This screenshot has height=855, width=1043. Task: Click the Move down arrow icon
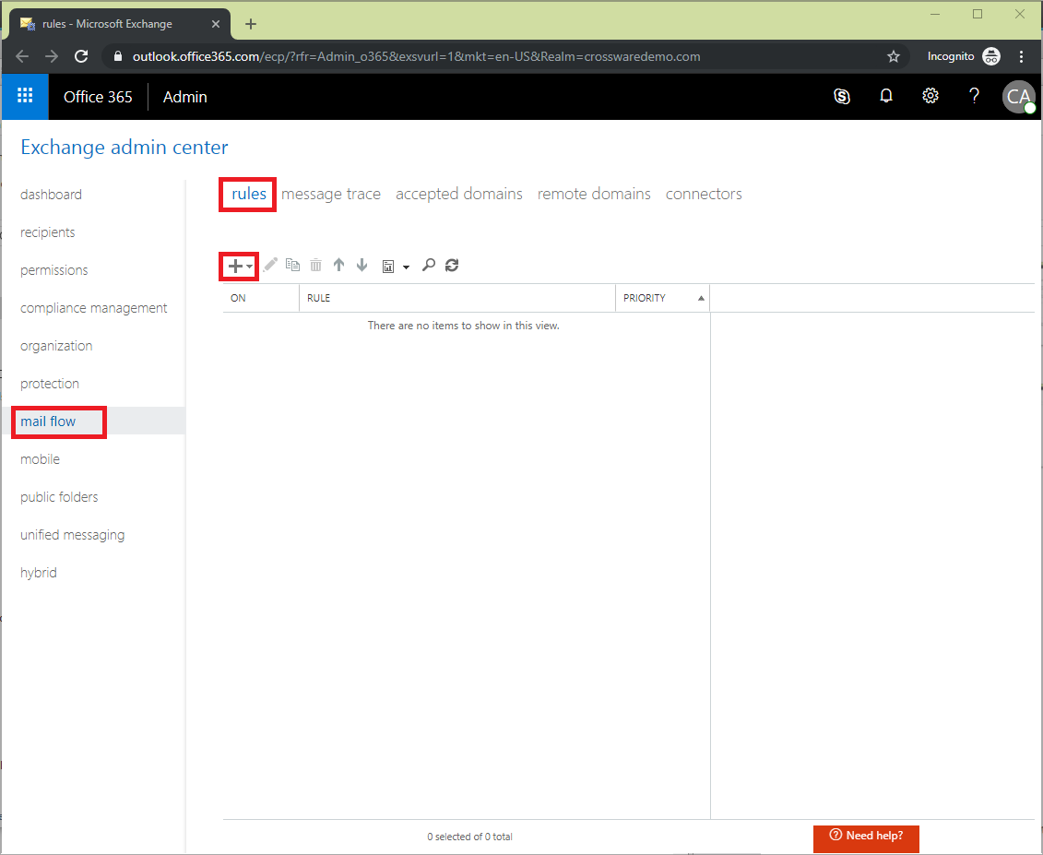click(x=361, y=266)
